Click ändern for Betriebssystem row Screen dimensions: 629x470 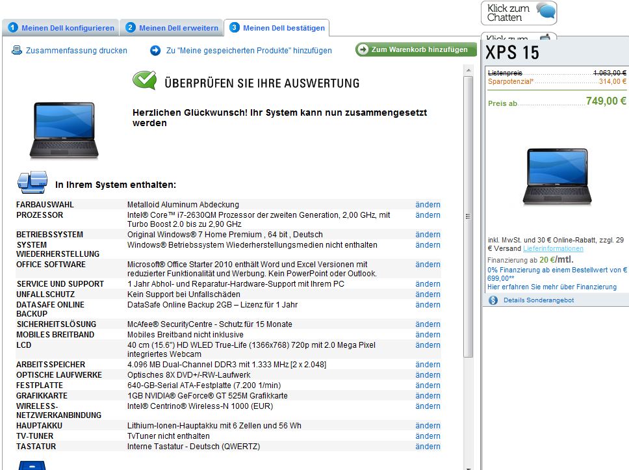(428, 234)
